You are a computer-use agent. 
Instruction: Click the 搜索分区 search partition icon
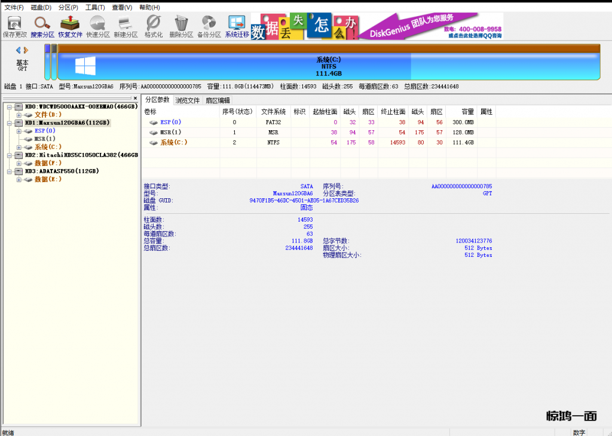(x=42, y=27)
